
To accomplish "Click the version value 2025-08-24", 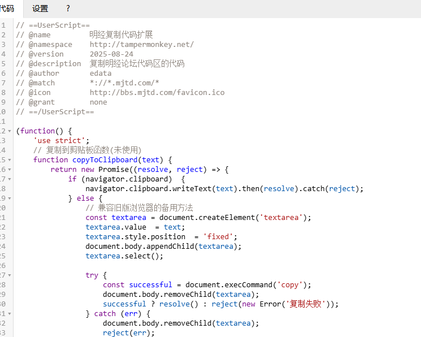I will coord(111,54).
